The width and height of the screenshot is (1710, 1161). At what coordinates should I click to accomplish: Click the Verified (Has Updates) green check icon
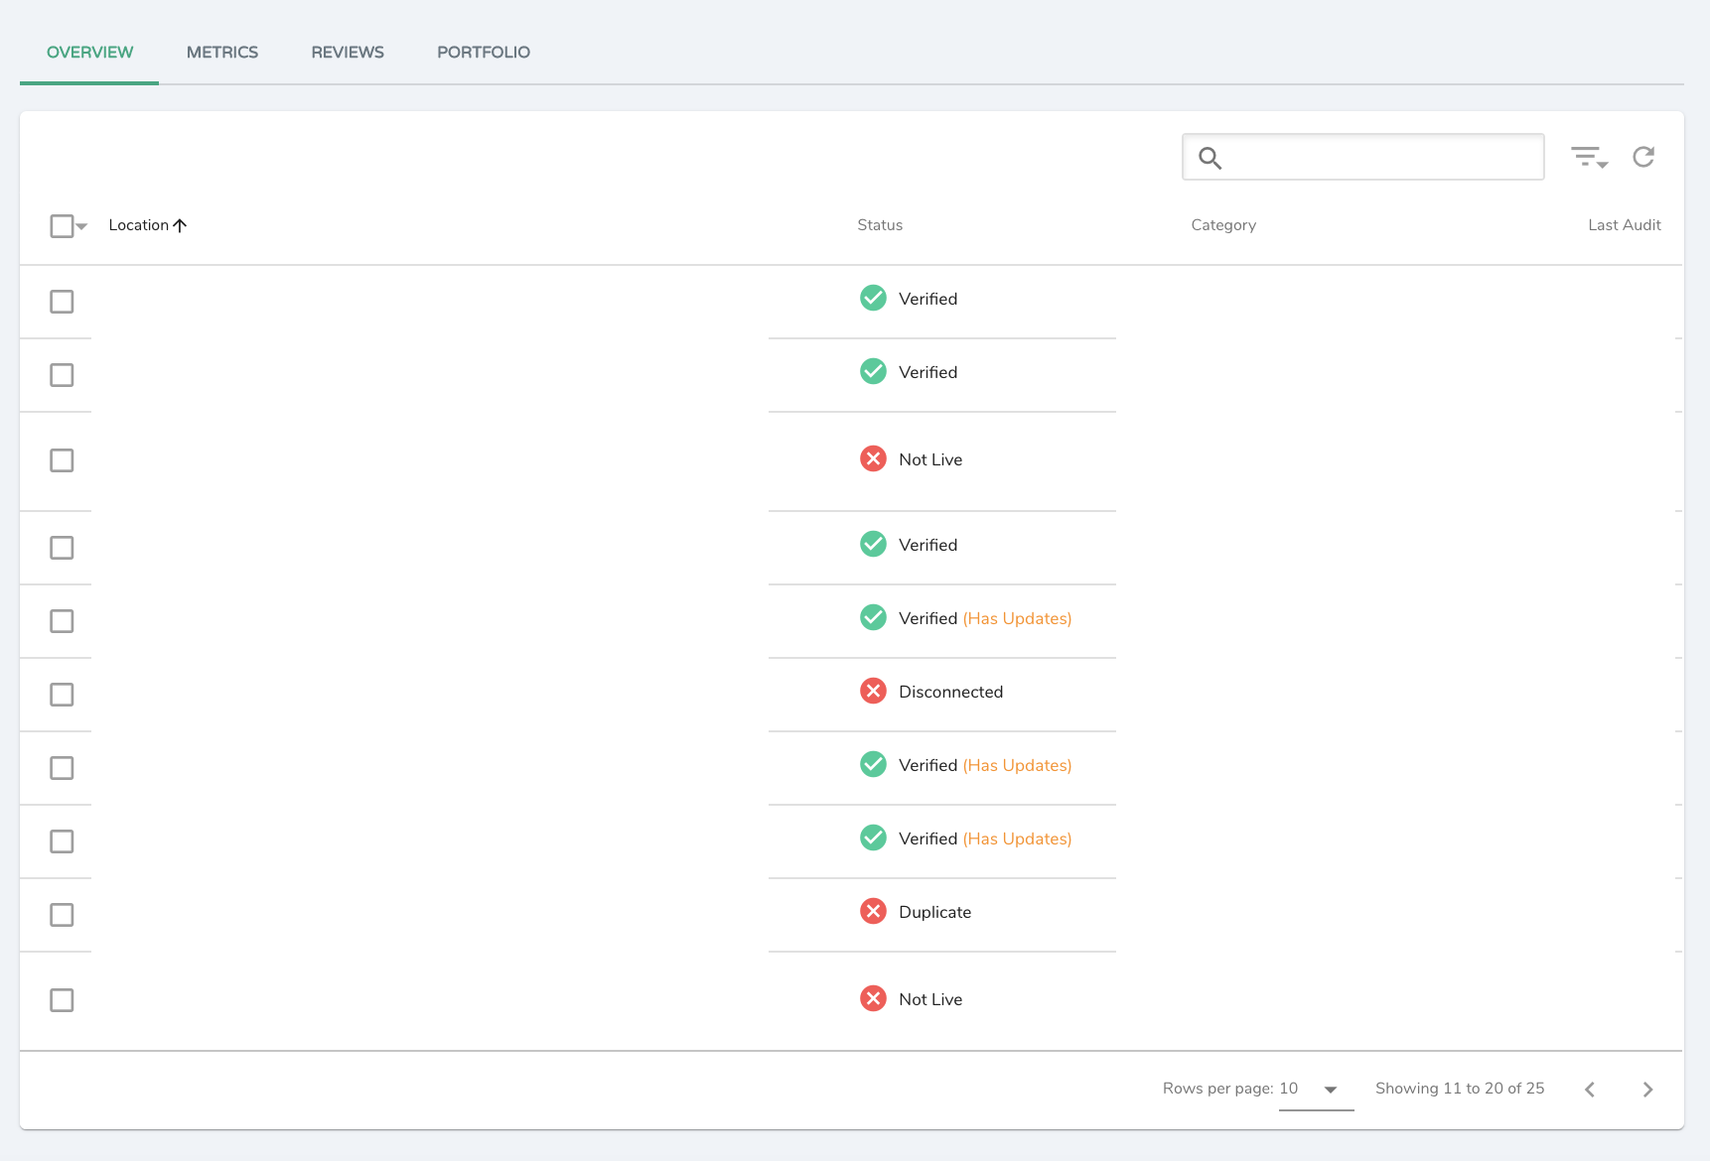(873, 617)
